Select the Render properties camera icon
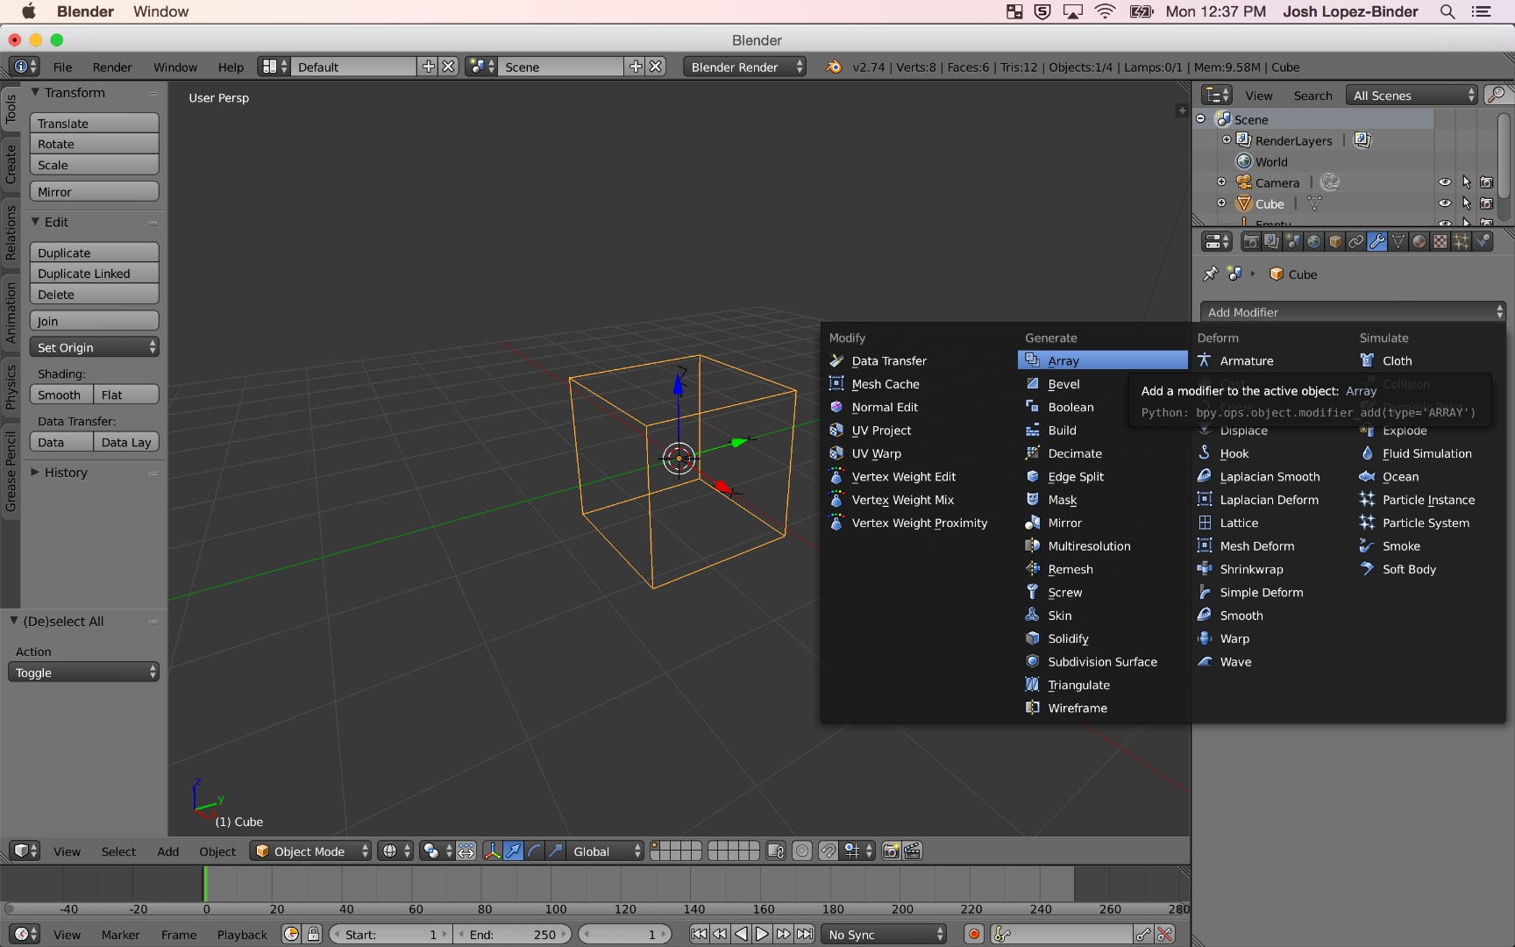 [x=1253, y=242]
